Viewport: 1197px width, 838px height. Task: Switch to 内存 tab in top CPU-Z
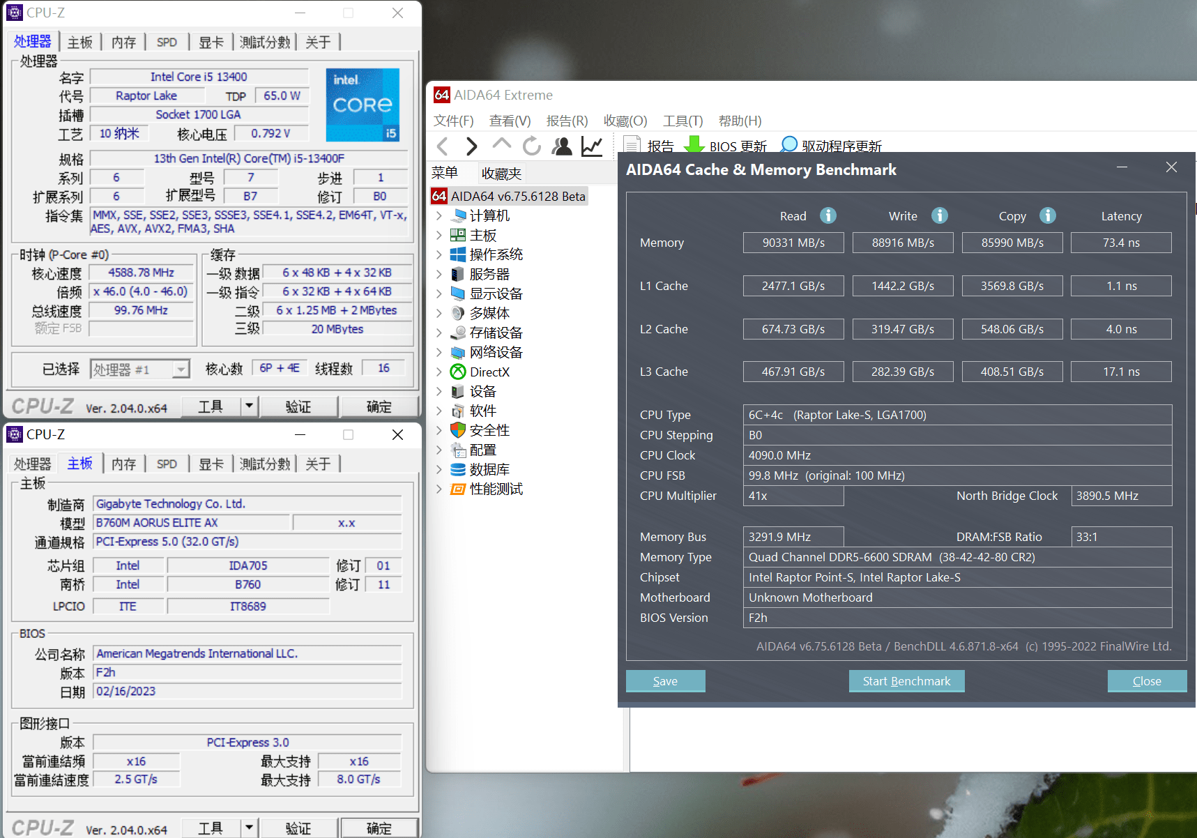click(123, 42)
